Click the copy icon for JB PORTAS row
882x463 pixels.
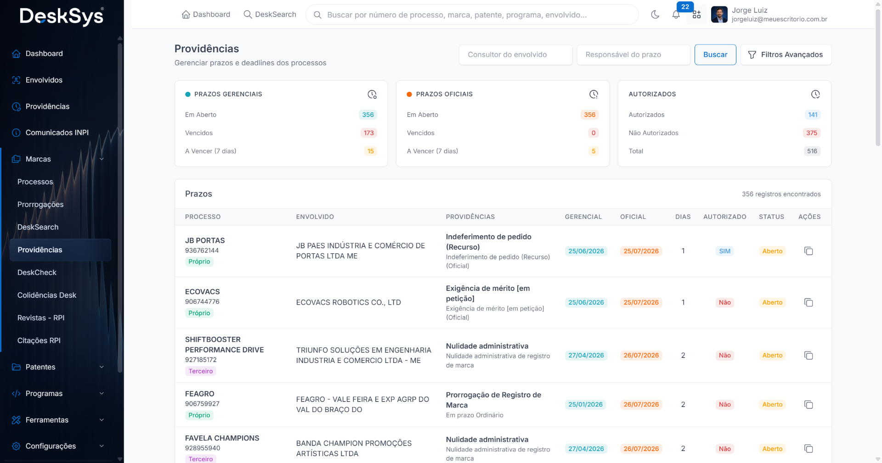coord(808,251)
